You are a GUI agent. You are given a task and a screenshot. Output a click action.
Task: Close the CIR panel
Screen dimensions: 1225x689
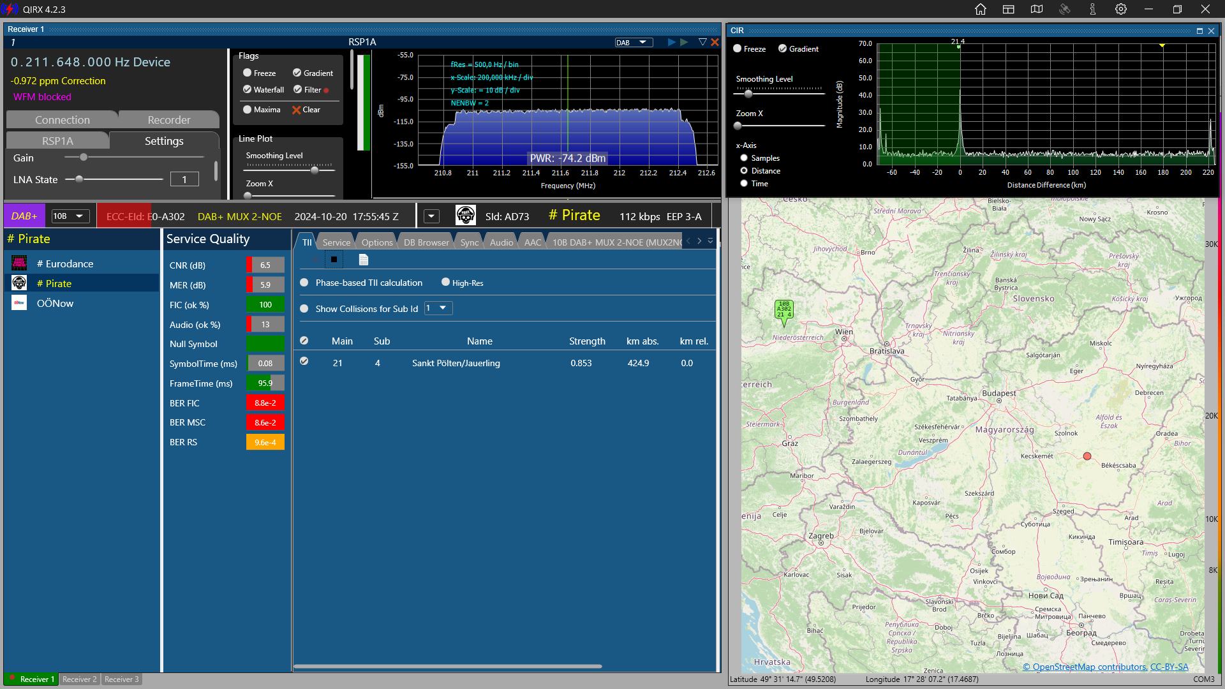pyautogui.click(x=1211, y=31)
